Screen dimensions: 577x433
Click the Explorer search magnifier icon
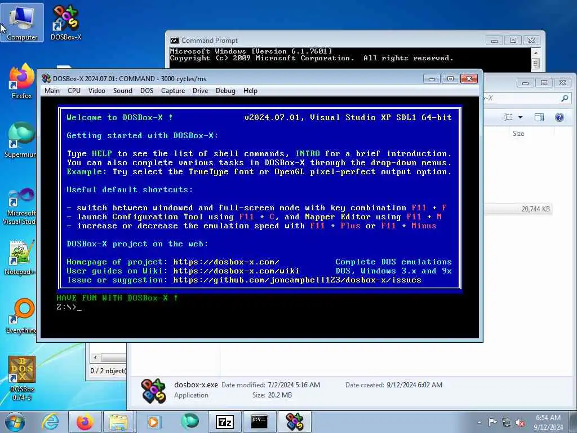pos(565,98)
